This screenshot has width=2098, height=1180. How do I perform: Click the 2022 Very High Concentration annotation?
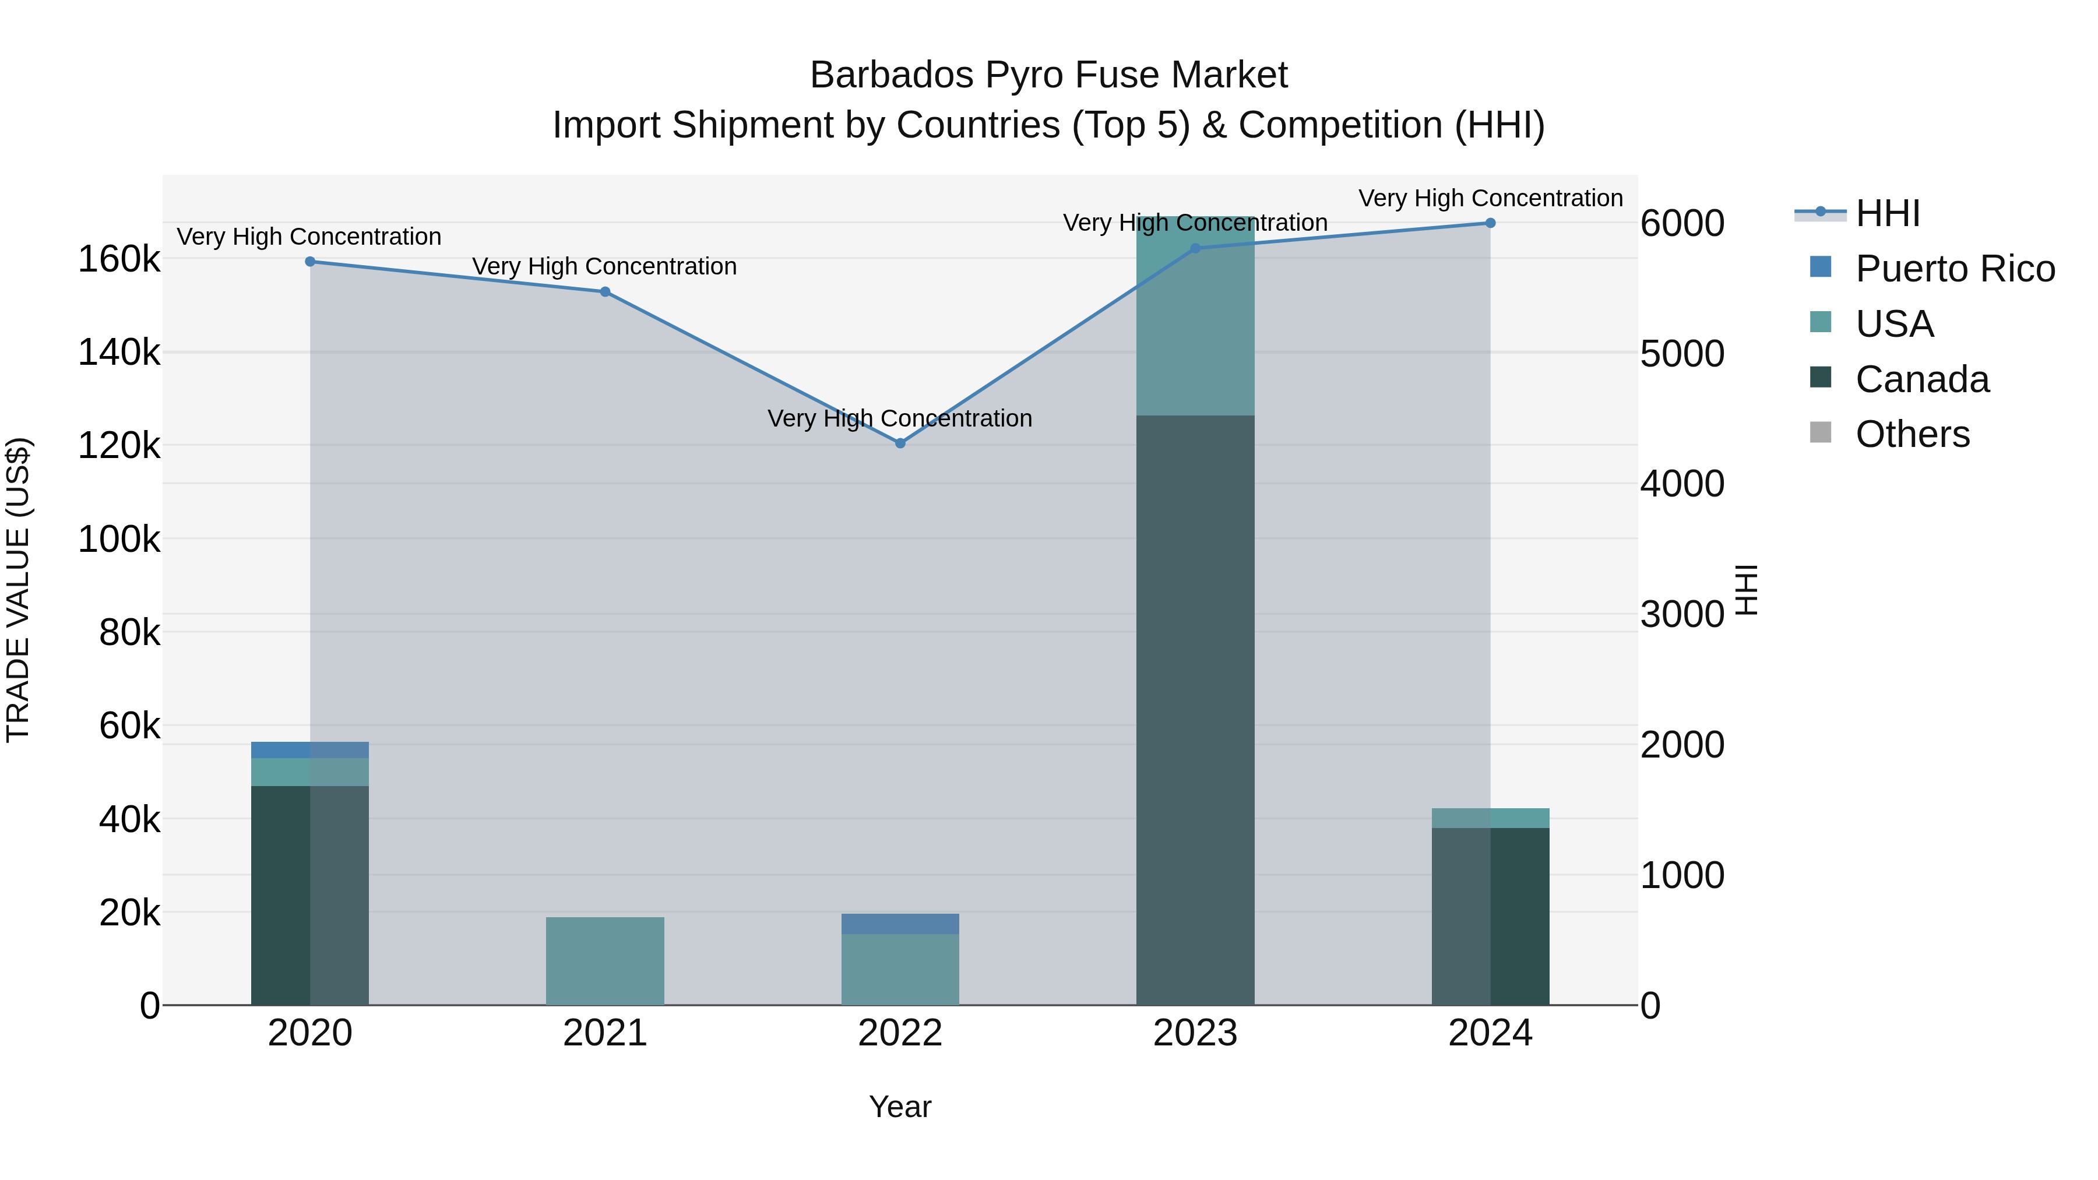(x=900, y=418)
